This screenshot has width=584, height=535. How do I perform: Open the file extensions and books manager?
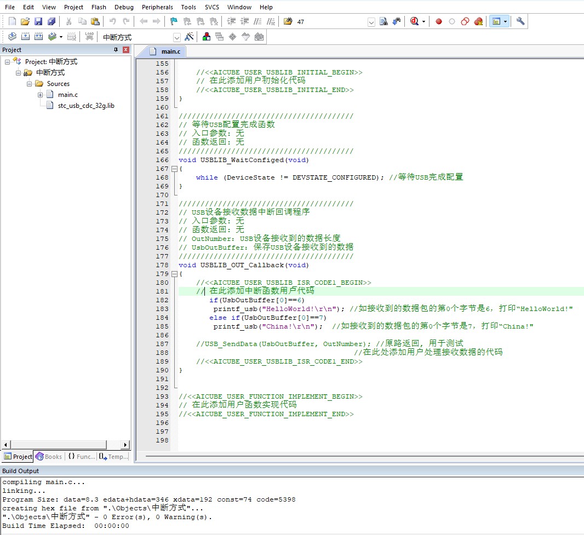(x=207, y=37)
